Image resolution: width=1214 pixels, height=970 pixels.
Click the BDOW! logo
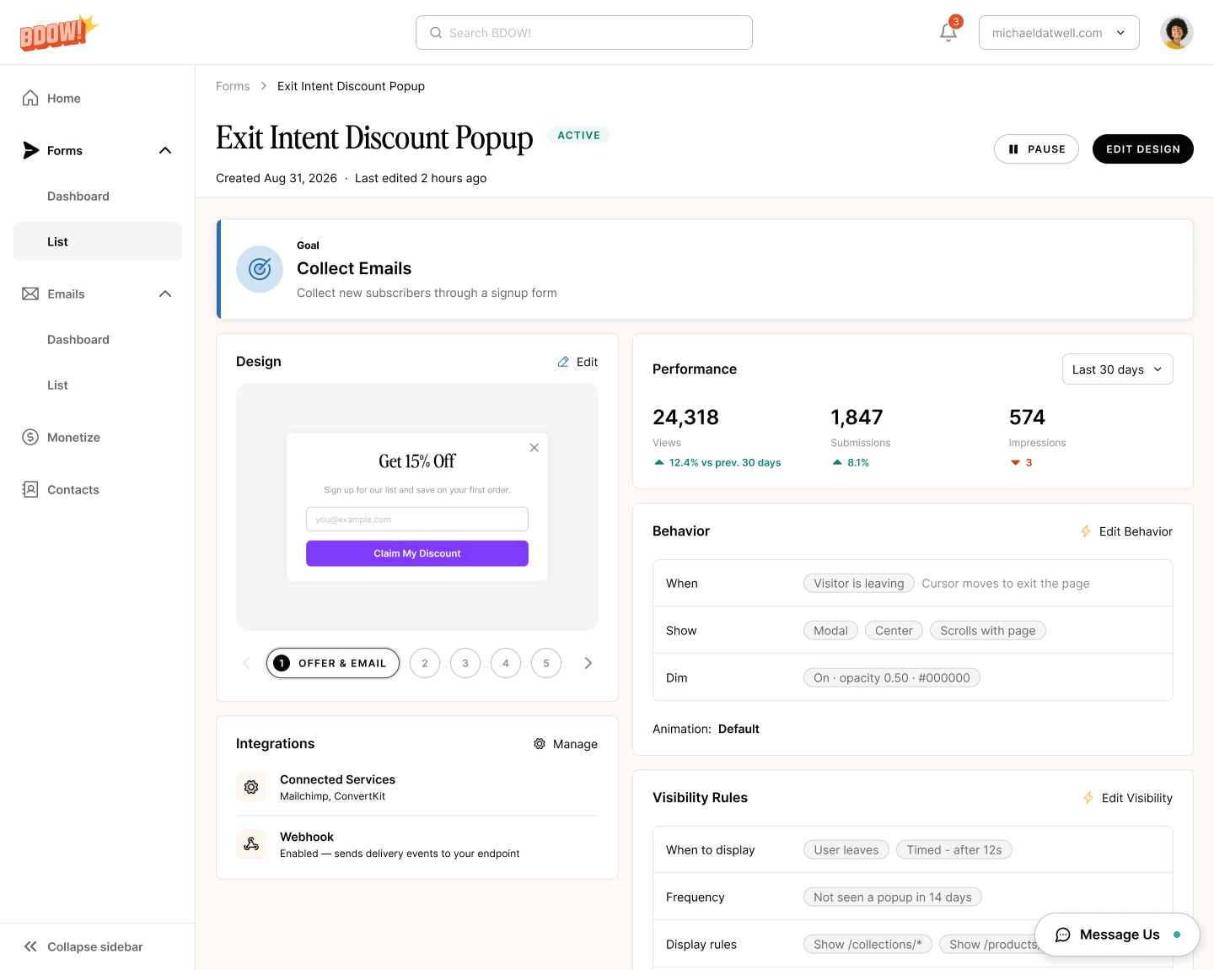tap(59, 32)
